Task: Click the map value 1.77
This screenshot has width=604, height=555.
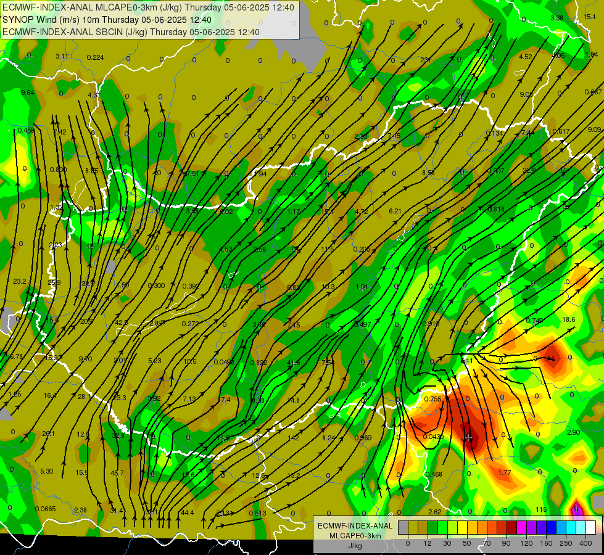Action: pos(504,472)
